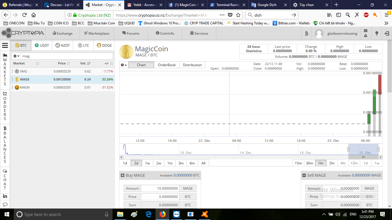
Task: Select the 2hr candle interval
Action: click(332, 163)
